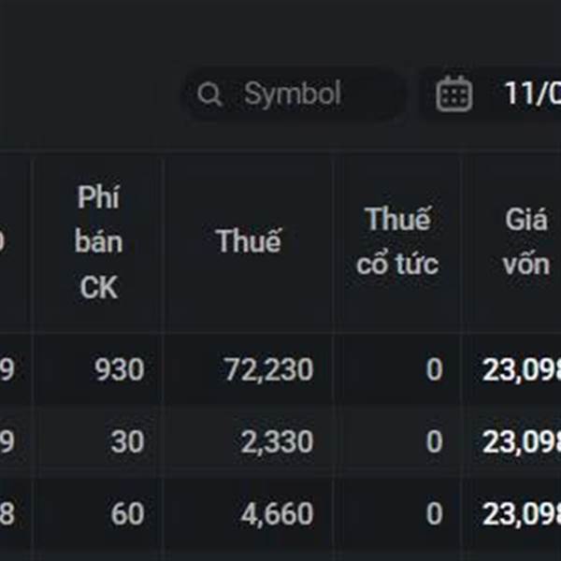This screenshot has width=561, height=561.
Task: Focus the Symbol search field
Action: [309, 94]
